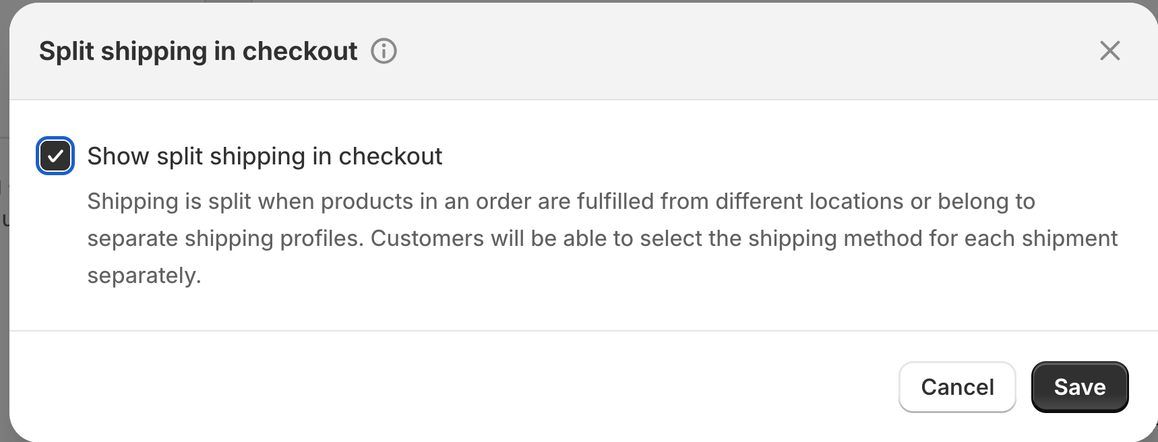Toggle the split shipping checkbox off

pos(55,156)
